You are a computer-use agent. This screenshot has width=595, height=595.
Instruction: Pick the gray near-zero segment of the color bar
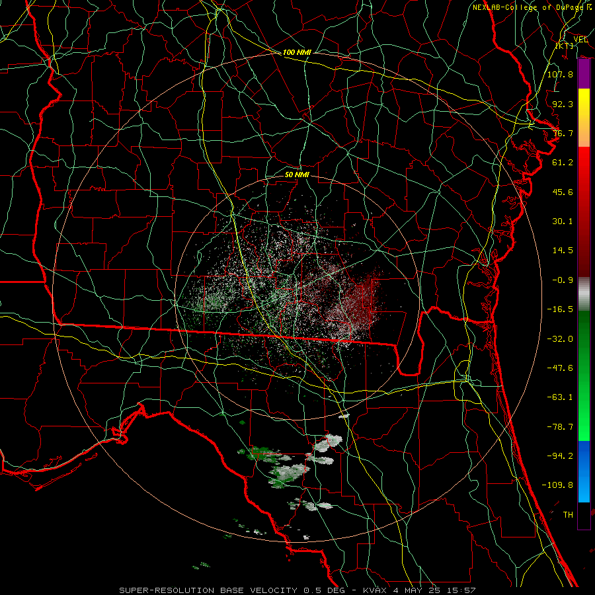point(584,292)
